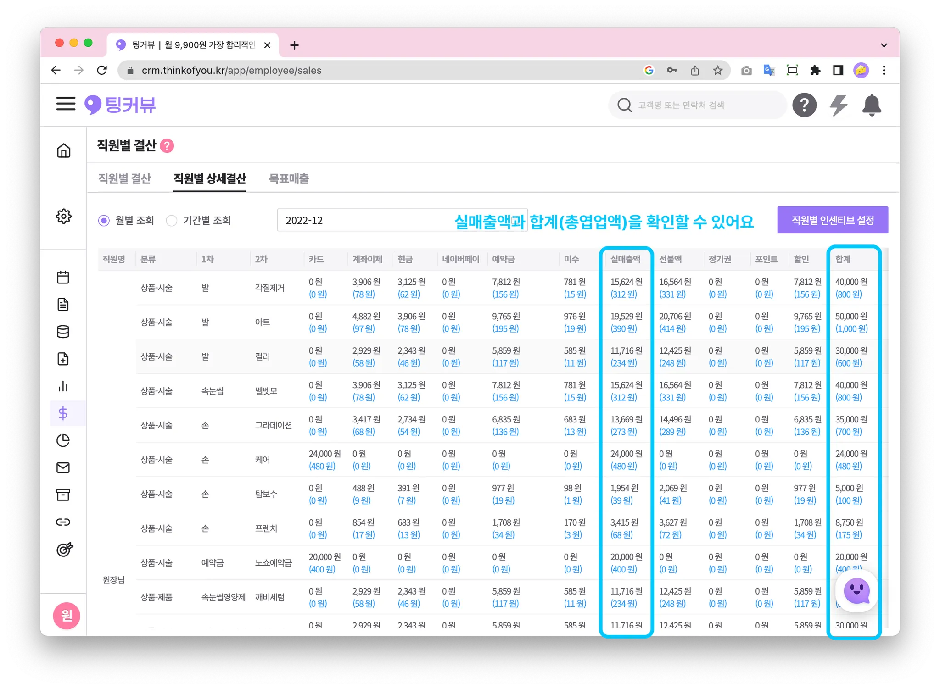Open the mail envelope sidebar icon
This screenshot has height=689, width=940.
click(63, 467)
